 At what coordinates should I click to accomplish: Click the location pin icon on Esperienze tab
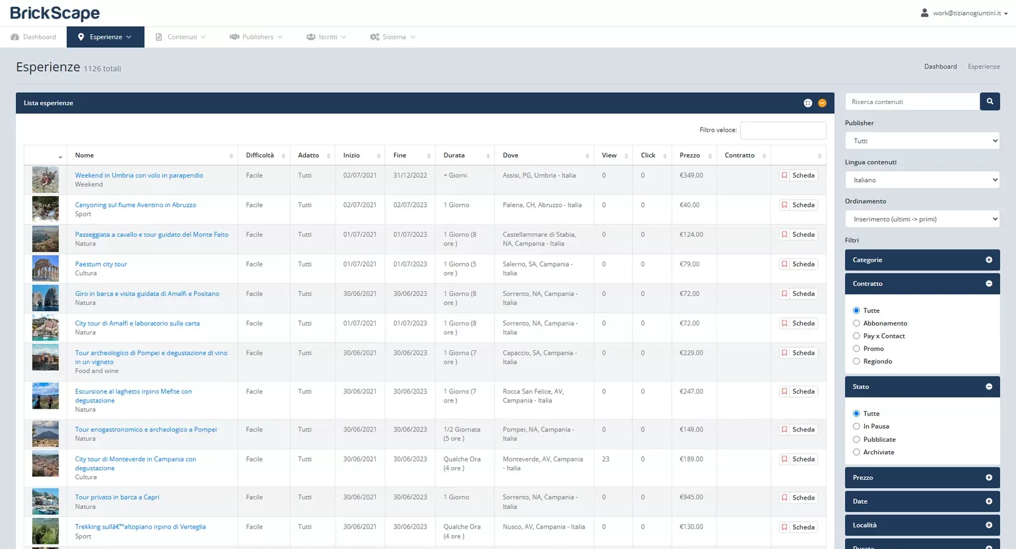pos(81,37)
